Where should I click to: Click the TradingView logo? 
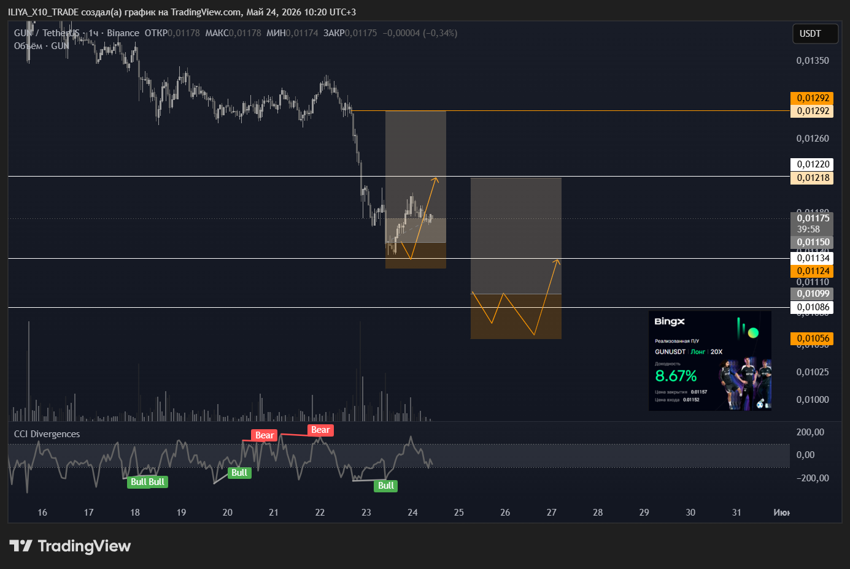(70, 546)
